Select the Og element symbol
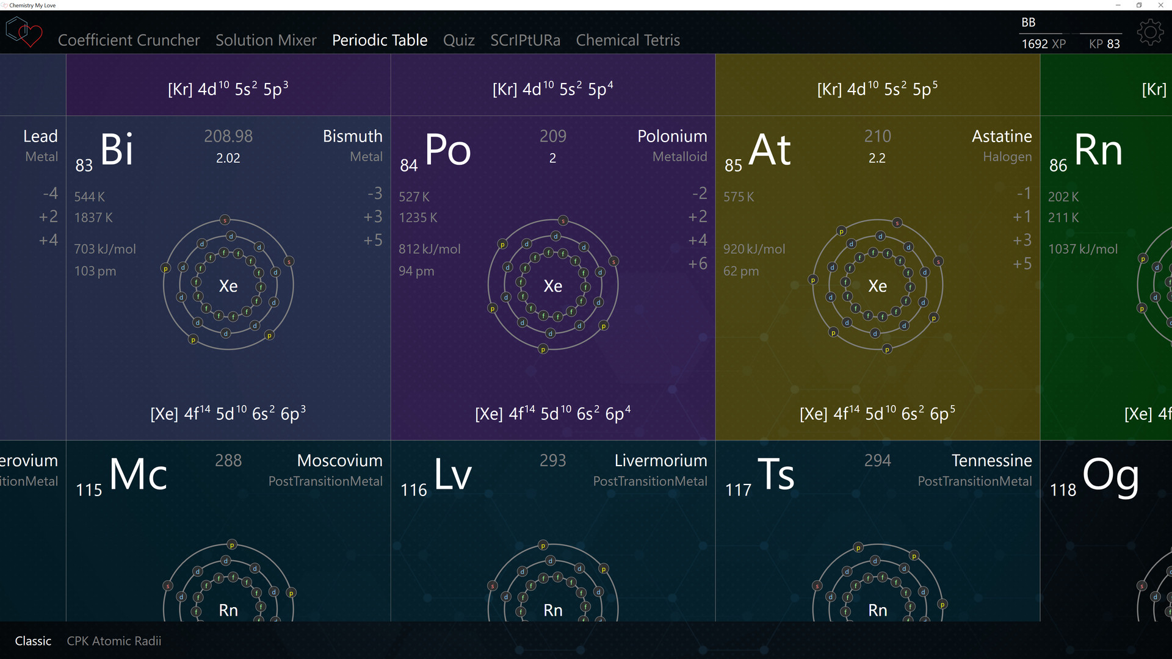 point(1110,476)
